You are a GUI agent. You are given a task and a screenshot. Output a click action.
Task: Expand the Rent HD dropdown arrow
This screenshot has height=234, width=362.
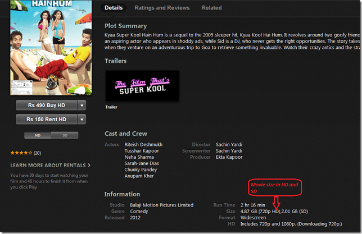[x=82, y=120]
